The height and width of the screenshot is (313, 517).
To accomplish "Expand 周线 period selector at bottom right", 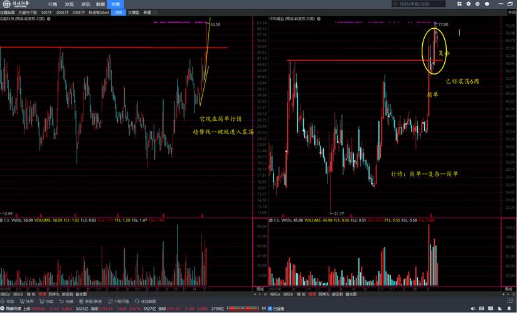I will (x=509, y=288).
